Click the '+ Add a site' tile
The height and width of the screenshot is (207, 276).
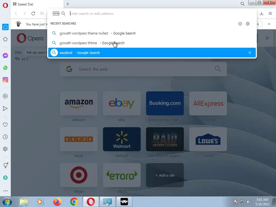(165, 175)
